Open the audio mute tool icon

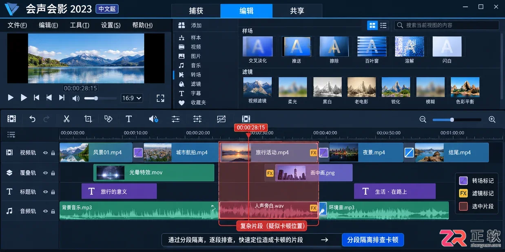point(153,119)
